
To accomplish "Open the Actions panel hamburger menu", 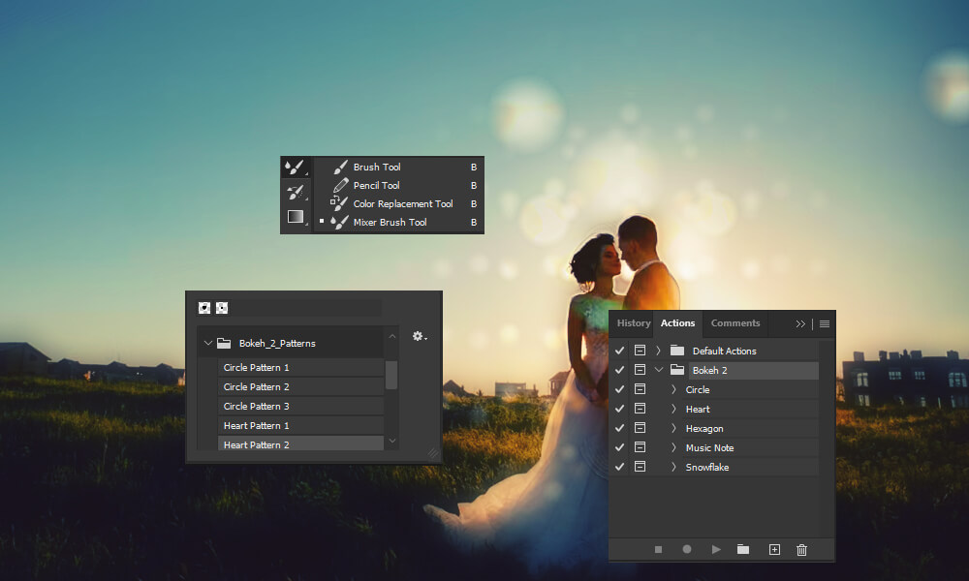I will click(x=824, y=323).
